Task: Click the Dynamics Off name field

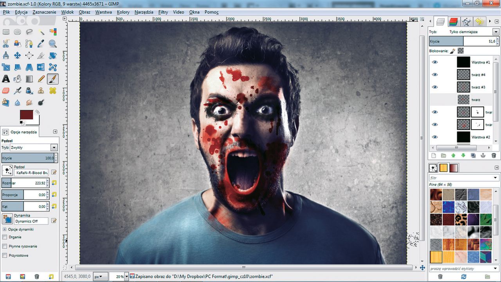Action: click(31, 221)
